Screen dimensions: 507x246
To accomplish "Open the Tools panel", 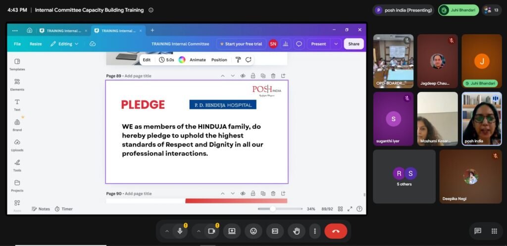I will [17, 165].
